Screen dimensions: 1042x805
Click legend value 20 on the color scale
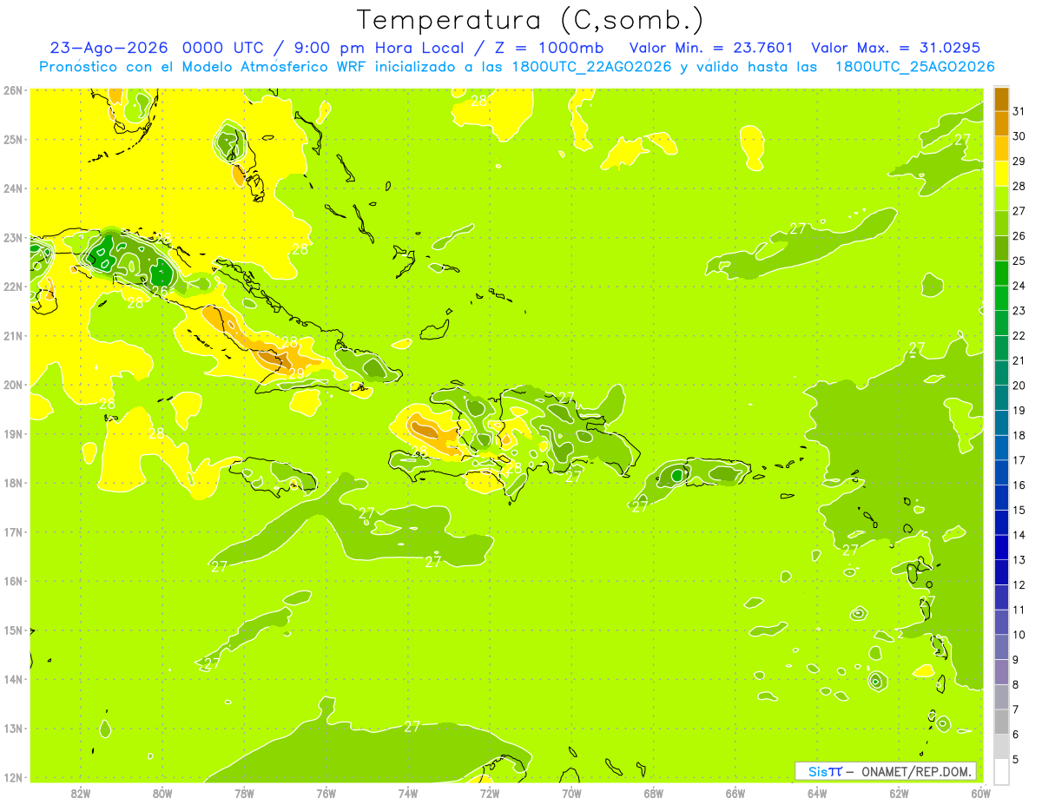tap(1019, 385)
